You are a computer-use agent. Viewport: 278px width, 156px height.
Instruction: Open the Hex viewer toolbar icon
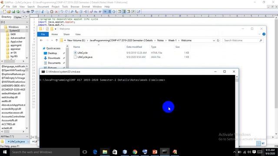pos(96,12)
